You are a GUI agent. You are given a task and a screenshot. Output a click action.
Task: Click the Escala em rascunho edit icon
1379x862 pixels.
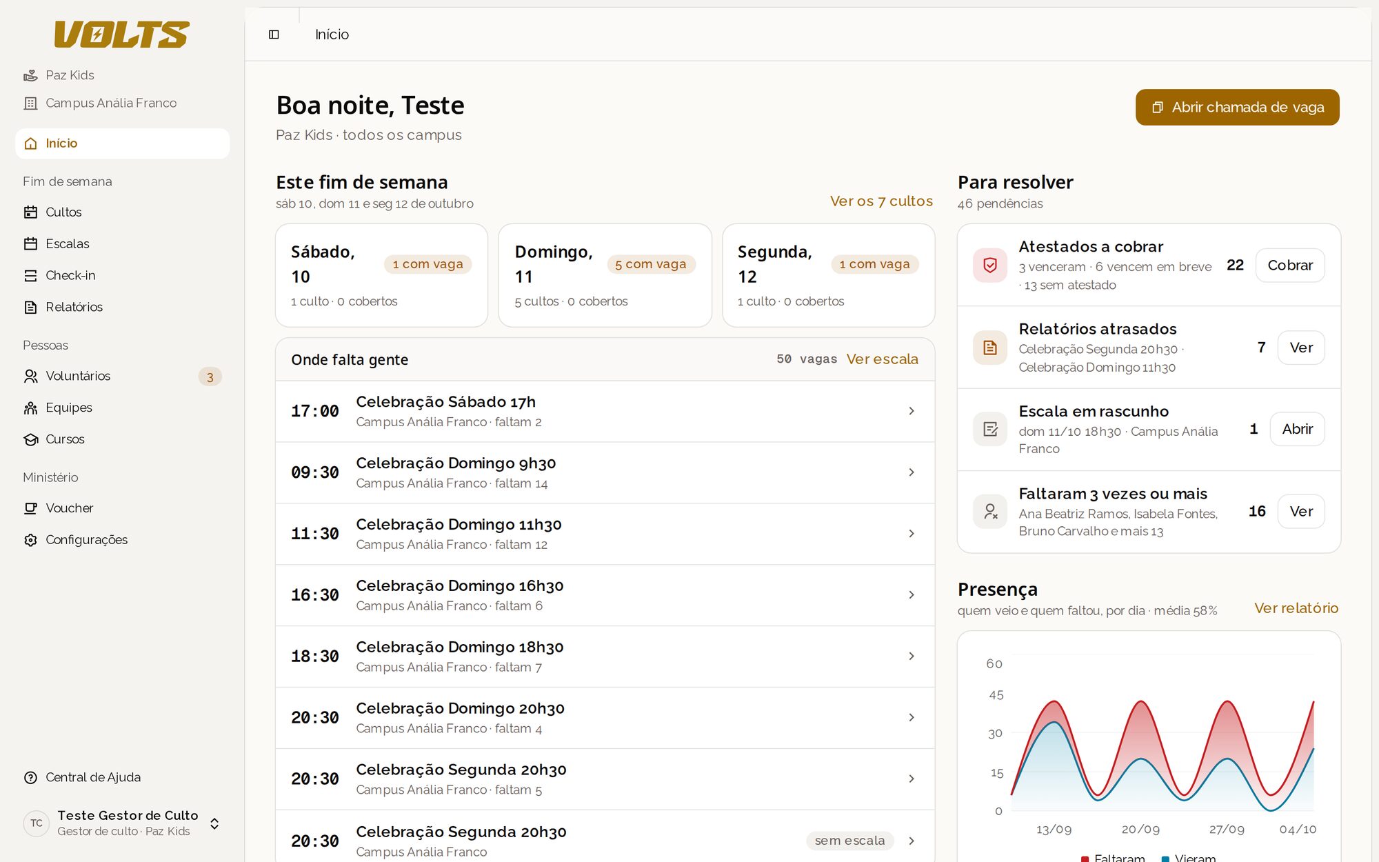point(990,430)
